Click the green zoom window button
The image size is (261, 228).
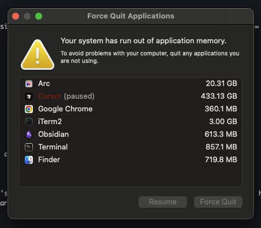pos(39,16)
